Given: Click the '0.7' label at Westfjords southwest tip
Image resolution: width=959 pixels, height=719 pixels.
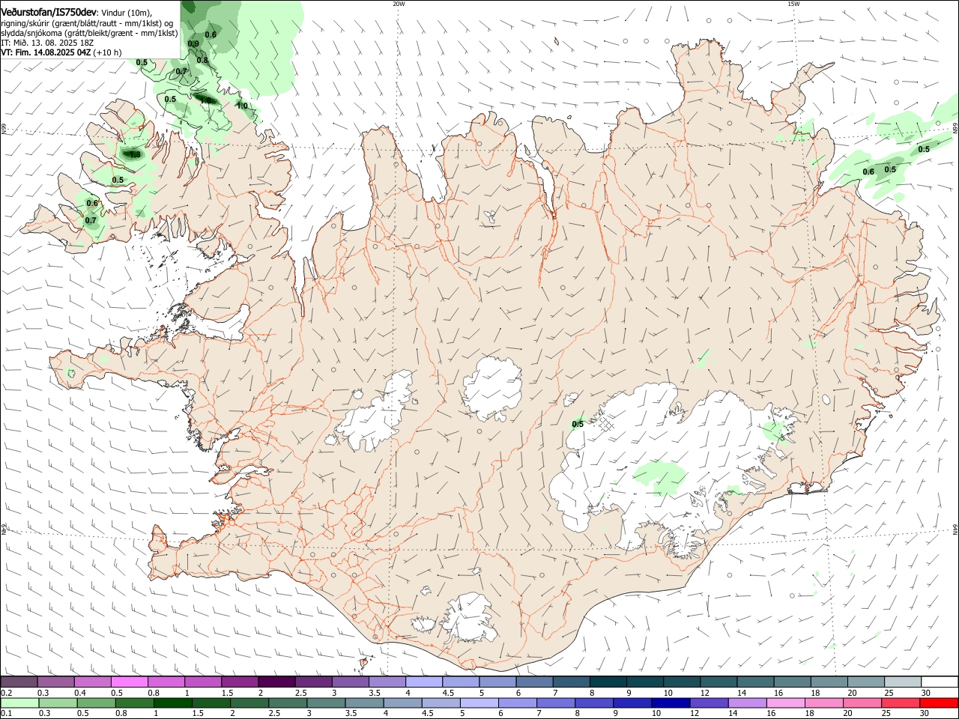Looking at the screenshot, I should 91,221.
